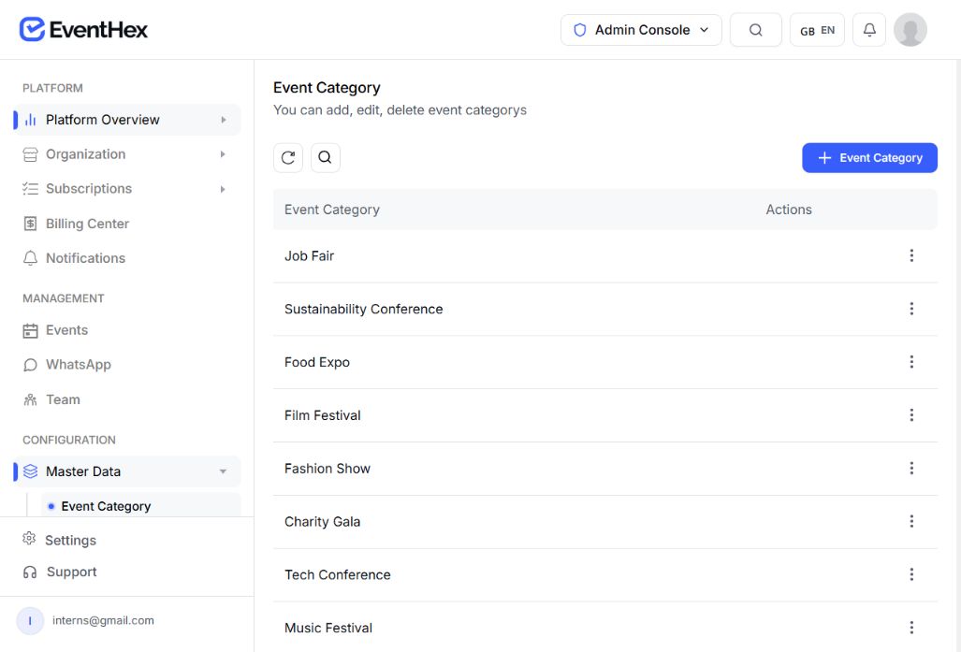Open actions menu for Sustainability Conference
Viewport: 961px width, 652px height.
tap(911, 309)
